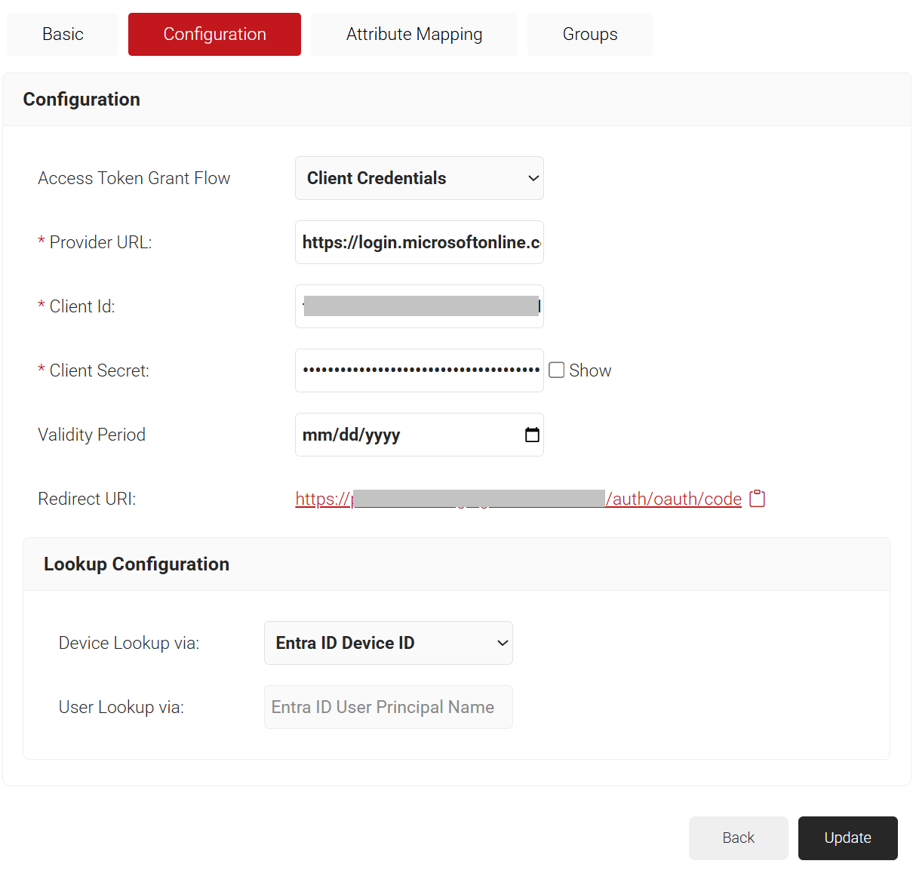This screenshot has width=913, height=873.
Task: Click the Show label text beside Client Secret
Action: coord(590,370)
